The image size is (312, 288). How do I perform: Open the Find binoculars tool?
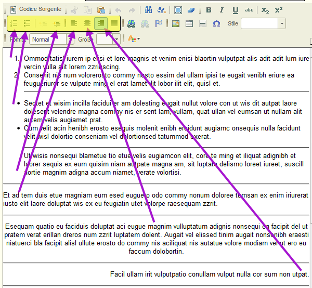(148, 10)
